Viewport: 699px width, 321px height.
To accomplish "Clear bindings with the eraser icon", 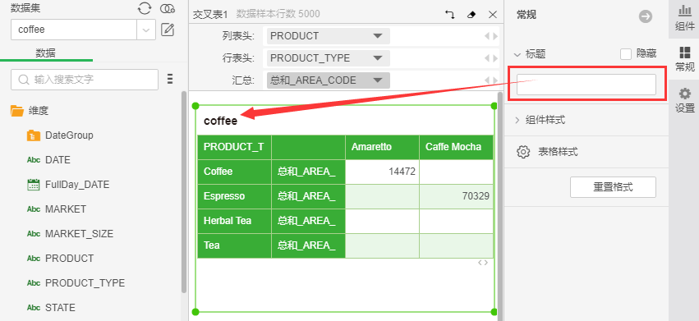I will 471,14.
